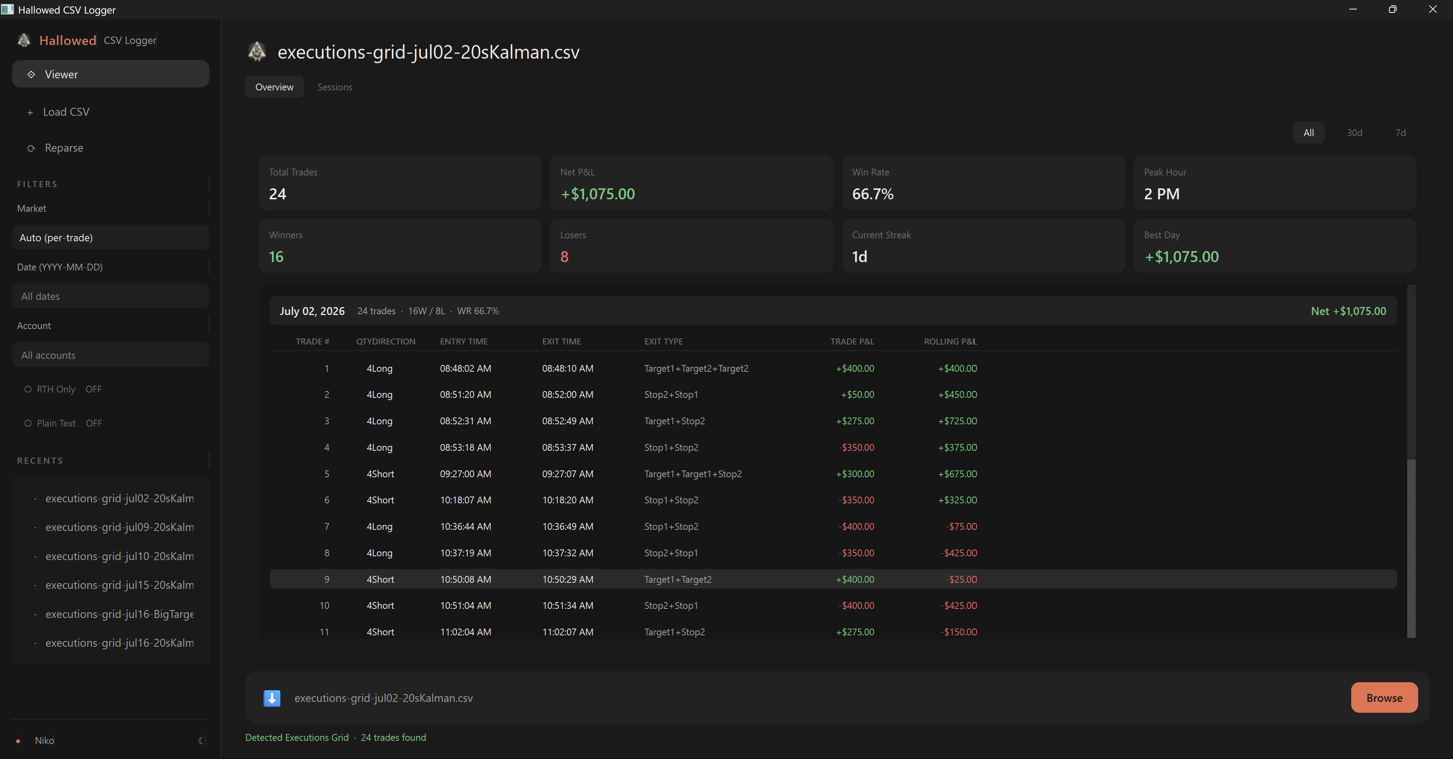The image size is (1453, 759).
Task: Click the Net +$1,075.00 session total
Action: [1348, 311]
